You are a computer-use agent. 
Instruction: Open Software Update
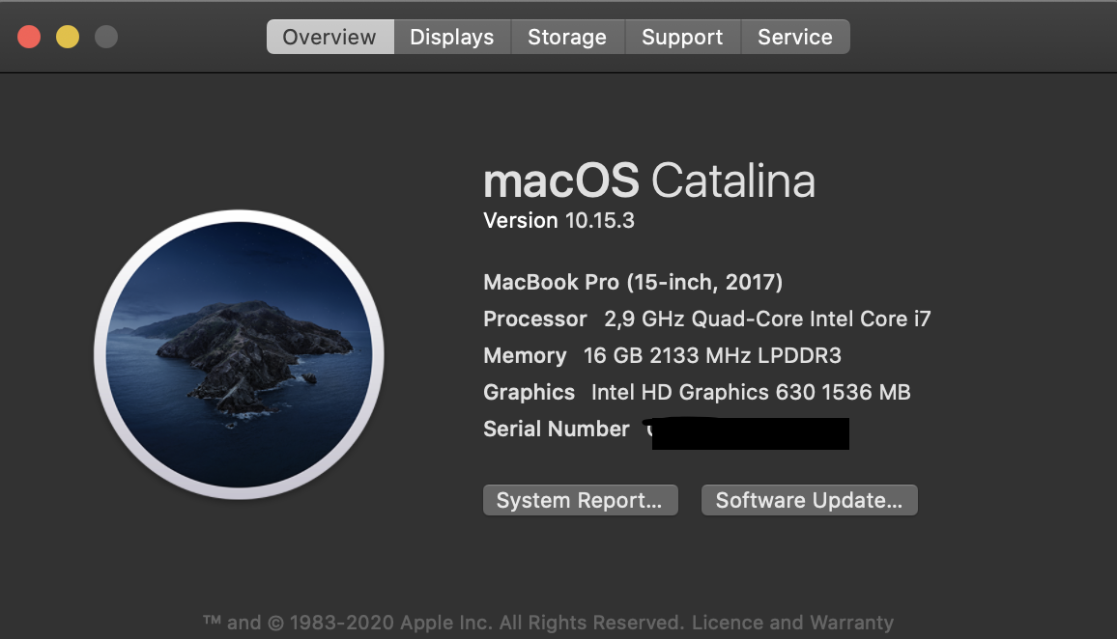pyautogui.click(x=809, y=500)
